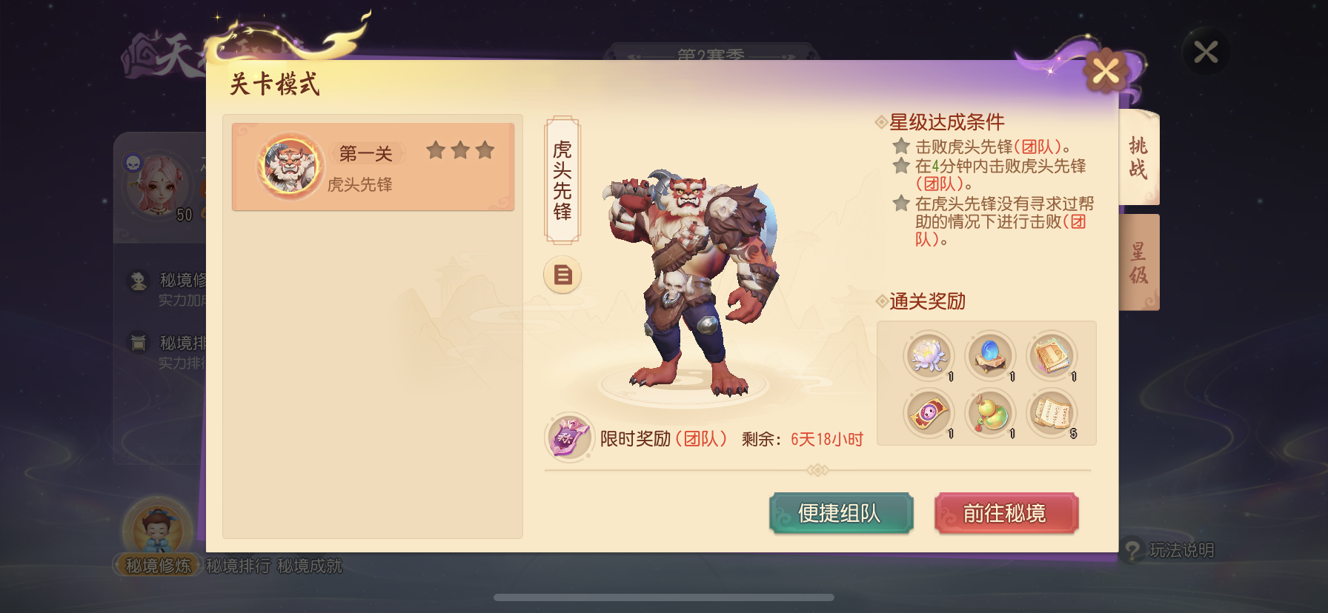This screenshot has width=1328, height=613.
Task: Open the 秘境成就 bottom tab
Action: [x=310, y=566]
